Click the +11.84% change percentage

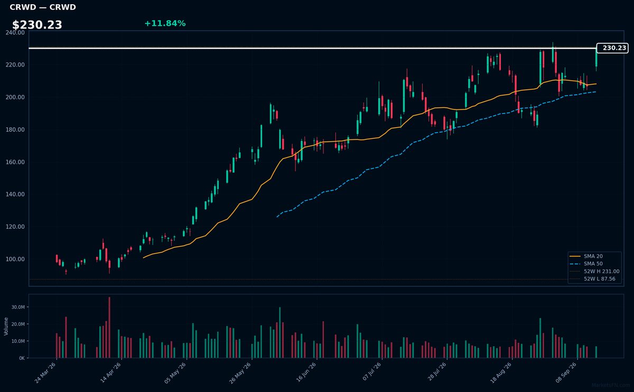click(165, 23)
